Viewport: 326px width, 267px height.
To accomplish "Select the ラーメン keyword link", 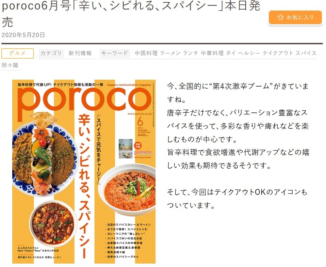I will 170,53.
